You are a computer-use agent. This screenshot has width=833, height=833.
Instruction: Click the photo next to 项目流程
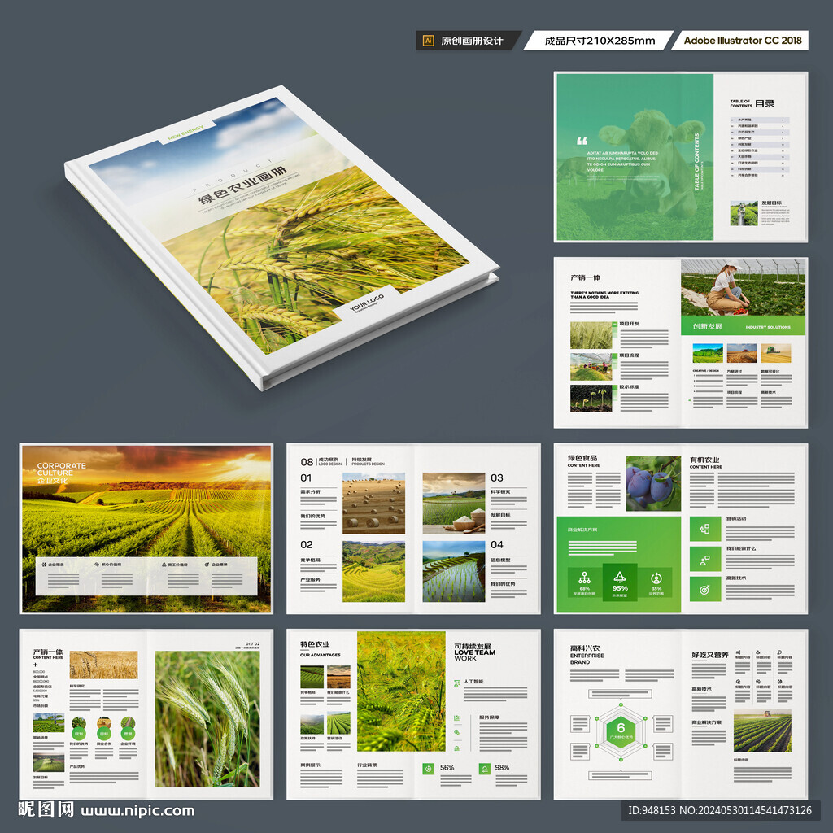pos(591,367)
